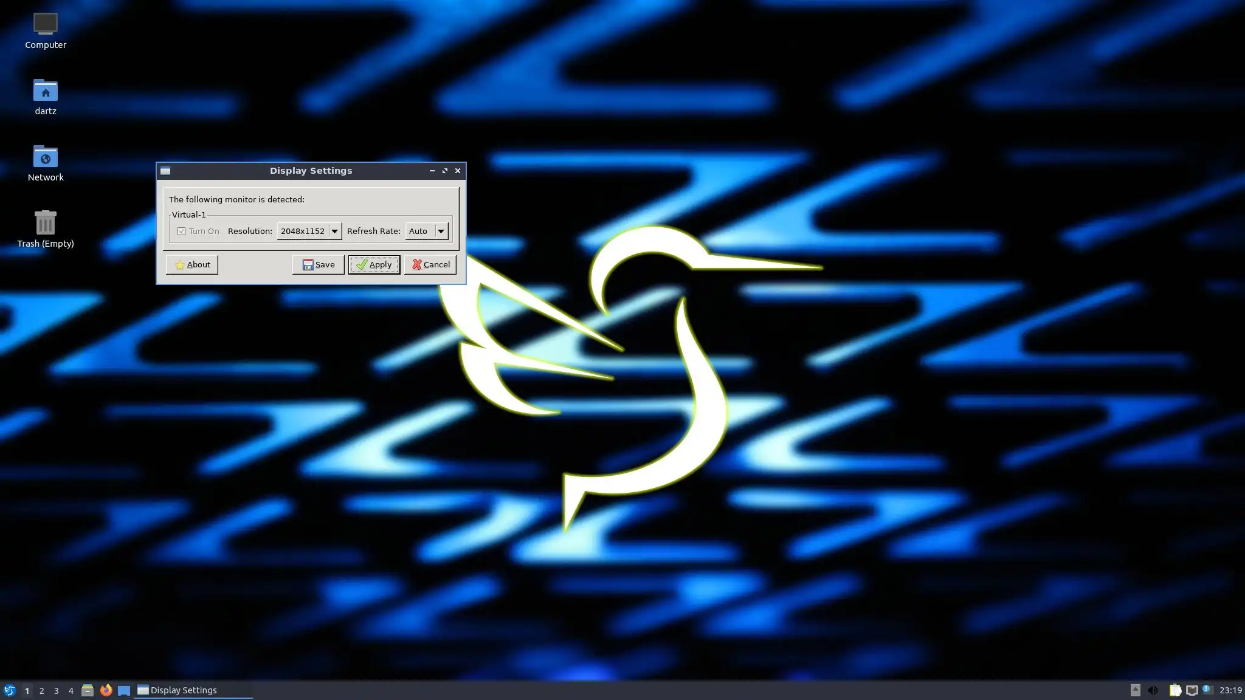Open the clipboard manager tray icon
The height and width of the screenshot is (700, 1245).
(1175, 690)
